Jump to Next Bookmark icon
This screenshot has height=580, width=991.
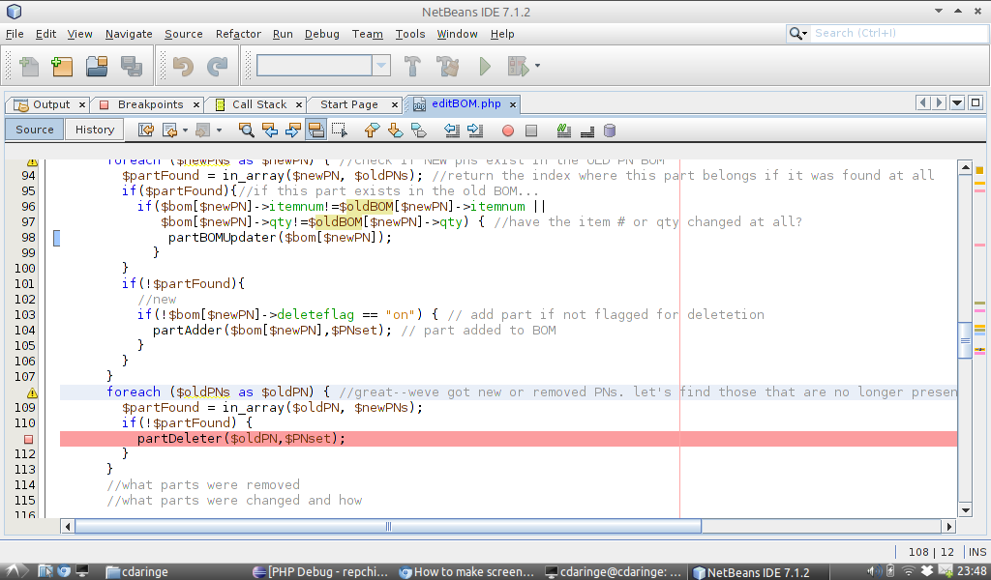395,130
